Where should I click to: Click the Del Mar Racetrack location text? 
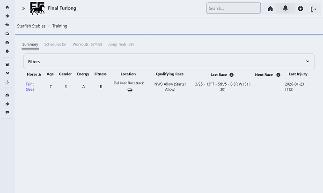click(x=129, y=83)
